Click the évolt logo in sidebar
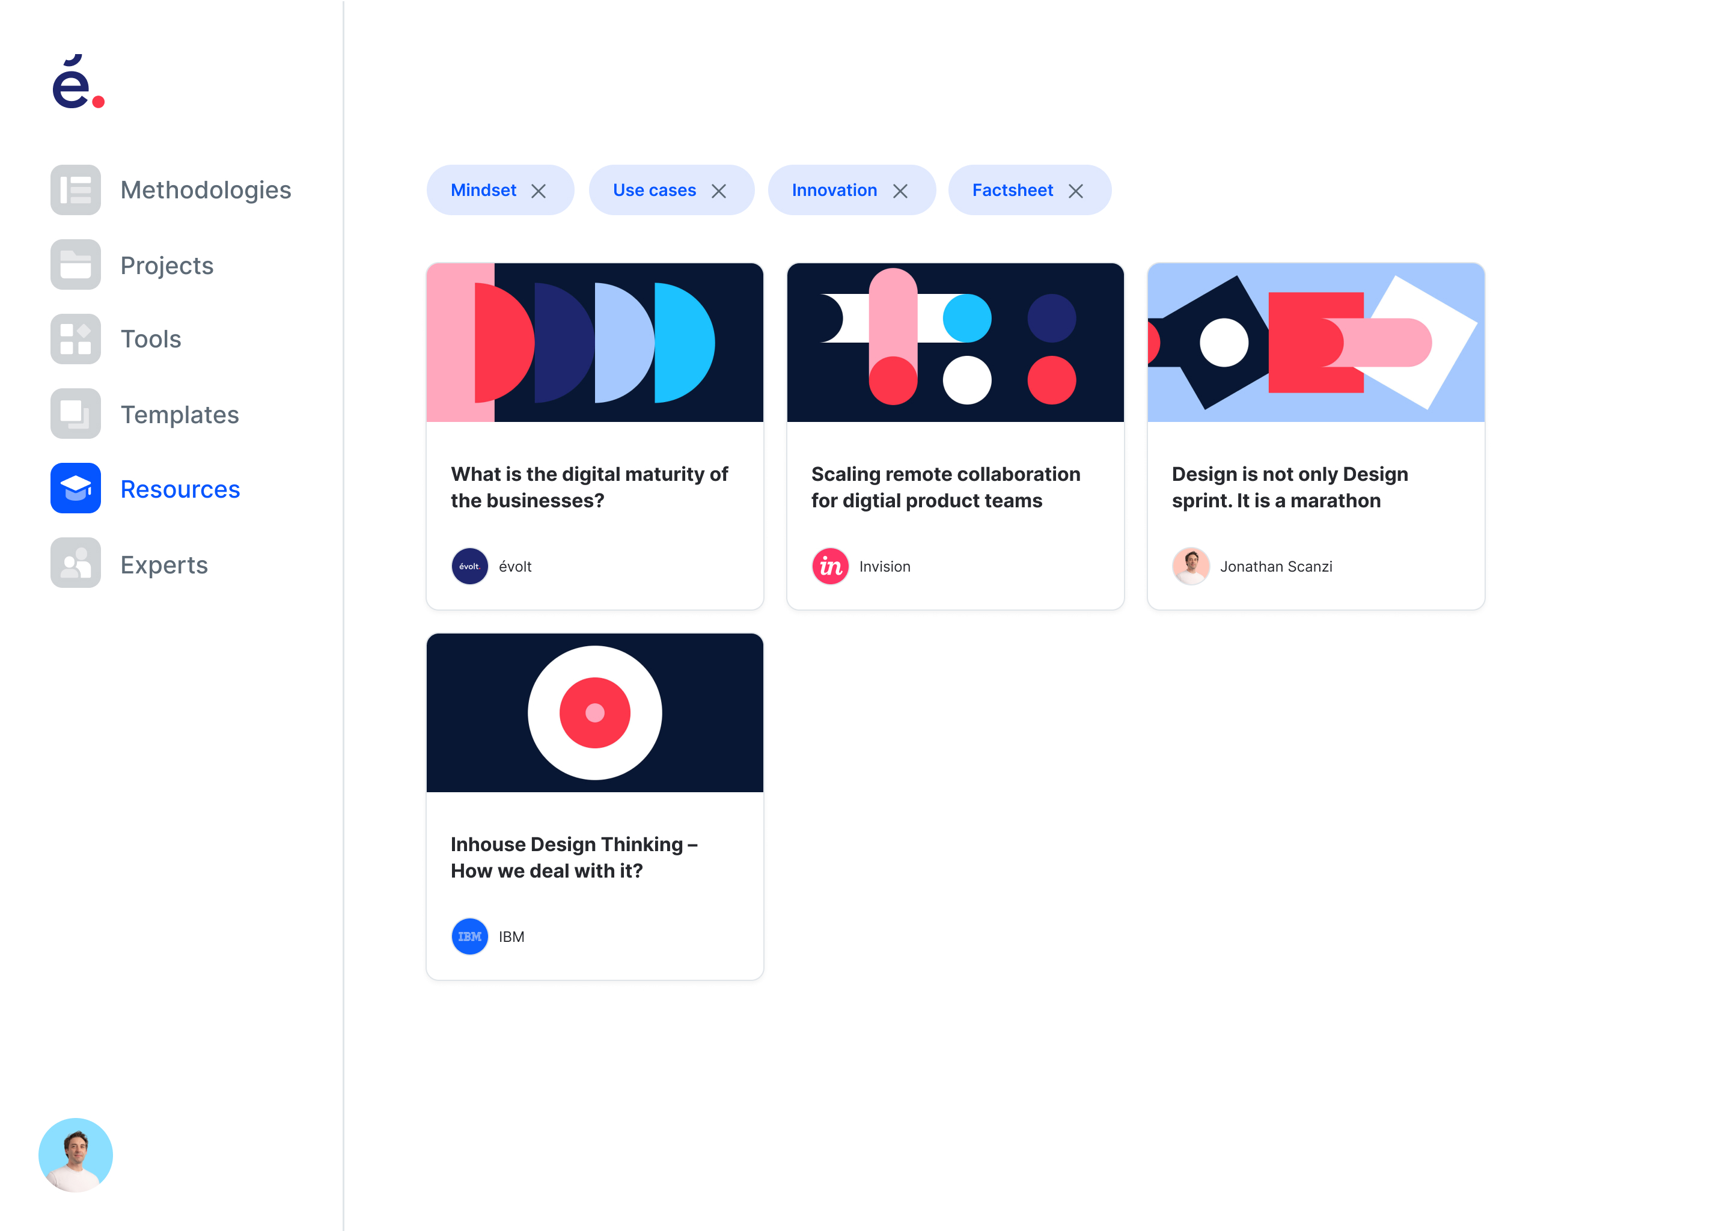Image resolution: width=1731 pixels, height=1231 pixels. tap(78, 82)
